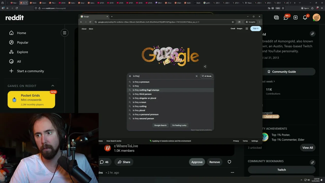325x183 pixels.
Task: Switch to AI Mode in Google search
Action: click(x=207, y=76)
